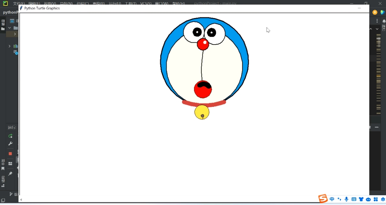Click the rightmost Sogou toolbar settings icon
386x205 pixels.
click(x=383, y=199)
